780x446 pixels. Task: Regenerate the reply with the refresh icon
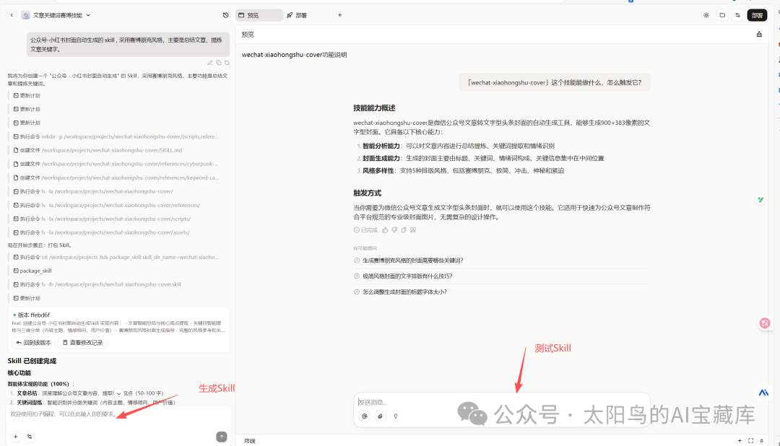(227, 63)
